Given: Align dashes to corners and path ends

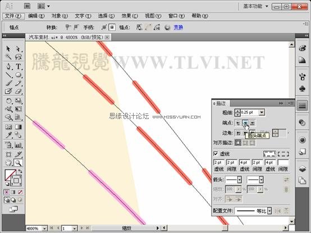Looking at the screenshot, I should [283, 154].
